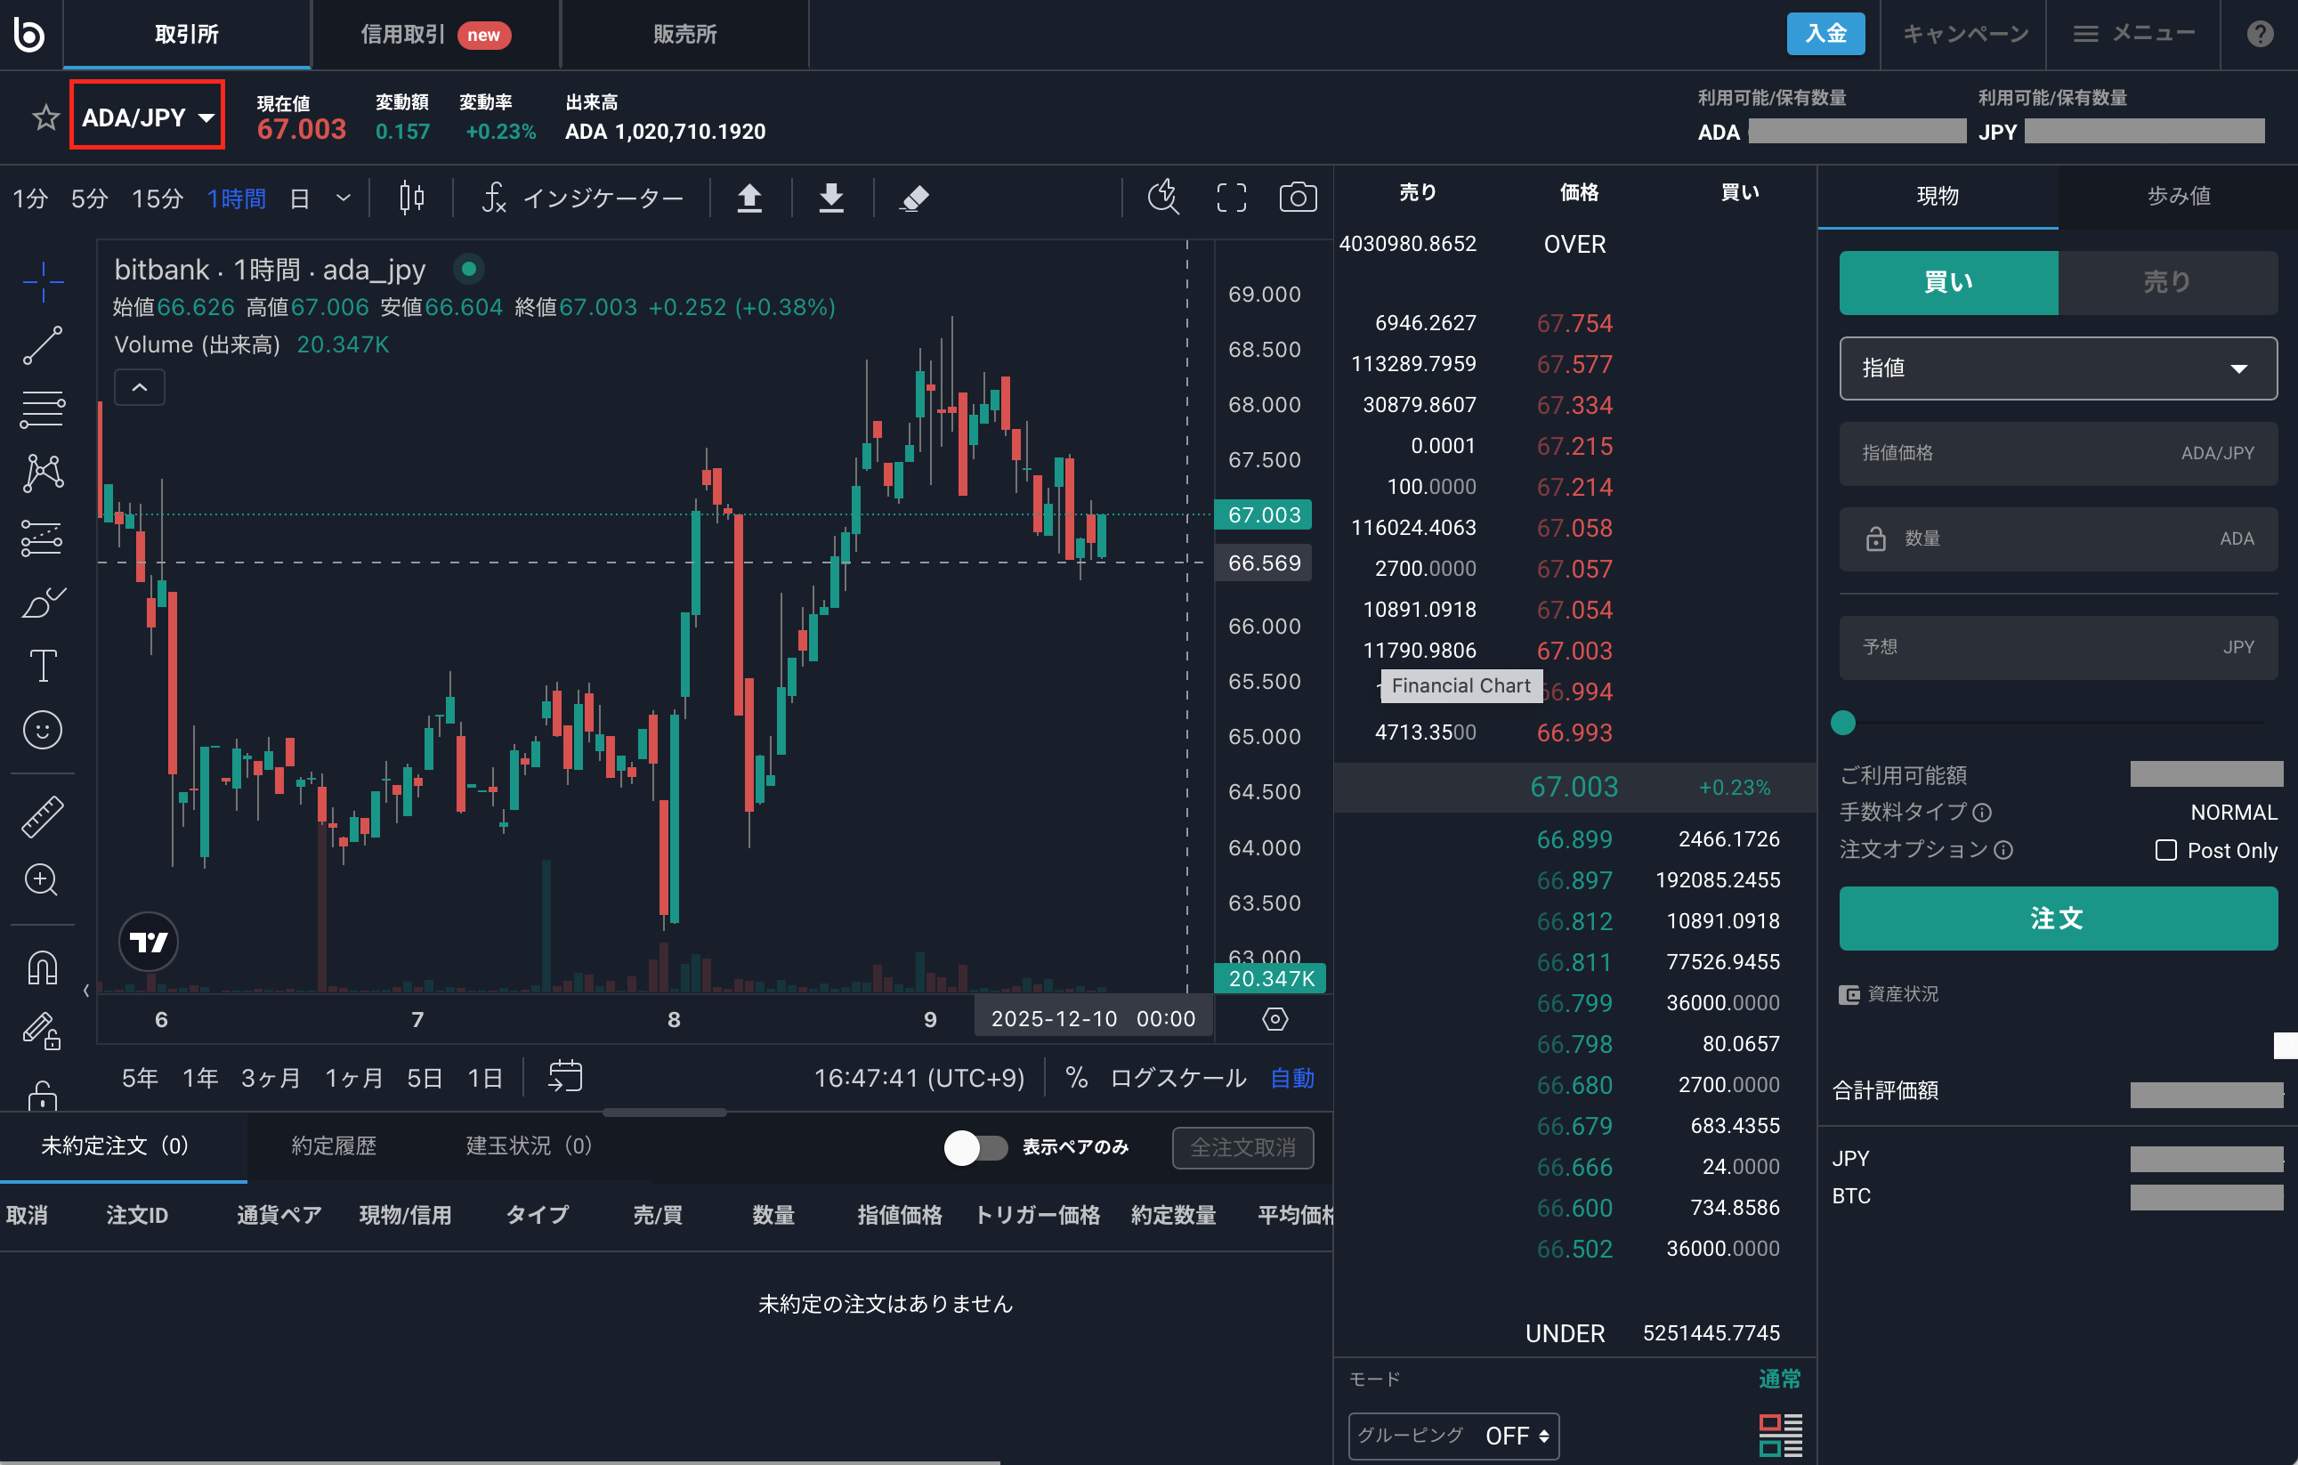Select the eraser tool in chart toolbar
The width and height of the screenshot is (2298, 1465).
click(913, 198)
